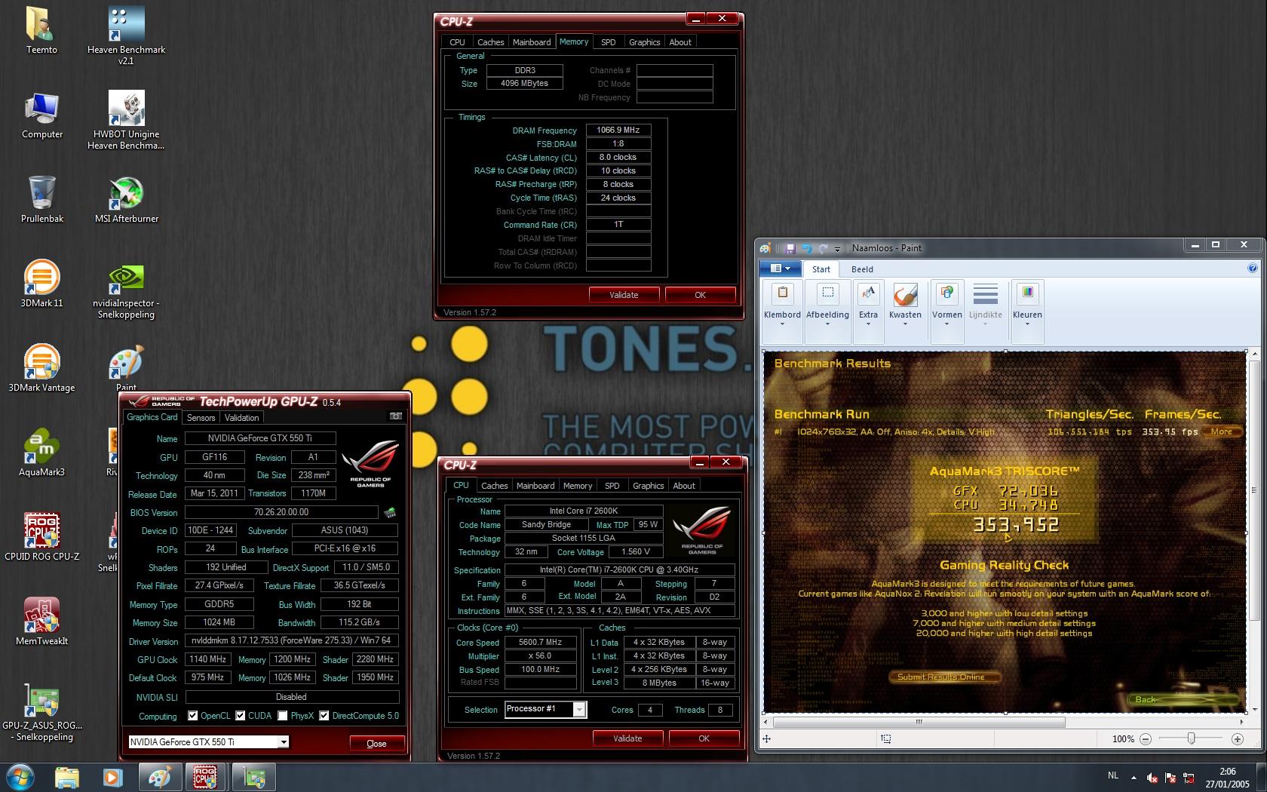Click Validate in lower CPU-Z window
1267x792 pixels.
(627, 738)
